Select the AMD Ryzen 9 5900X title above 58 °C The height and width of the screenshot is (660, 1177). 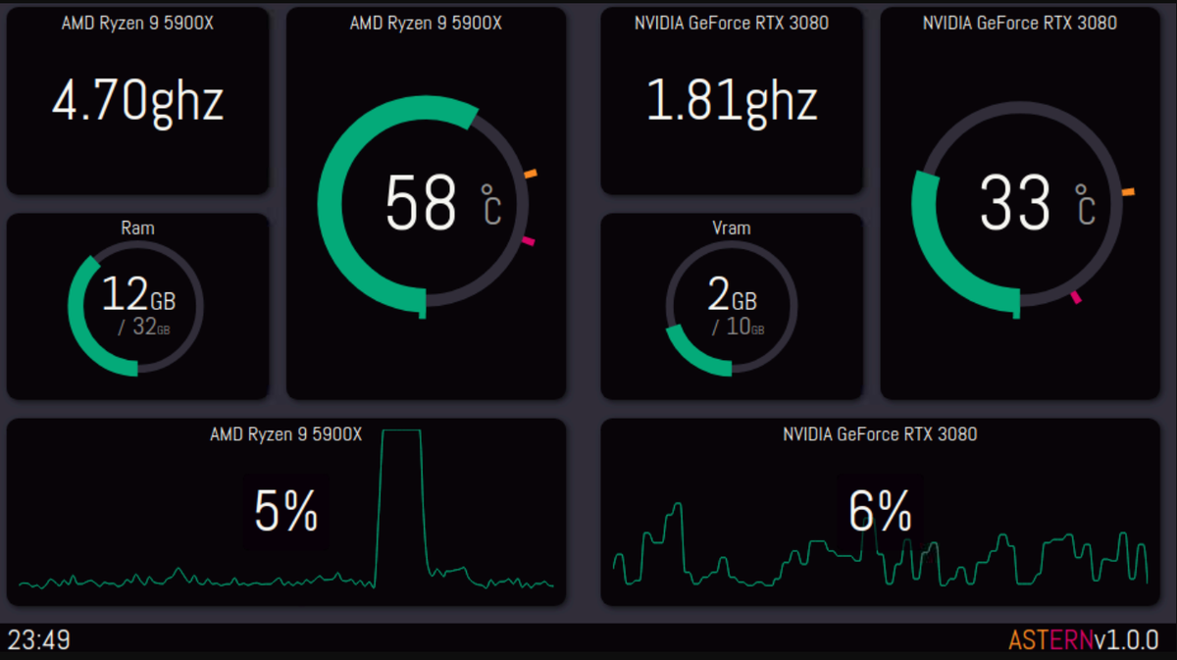click(426, 23)
